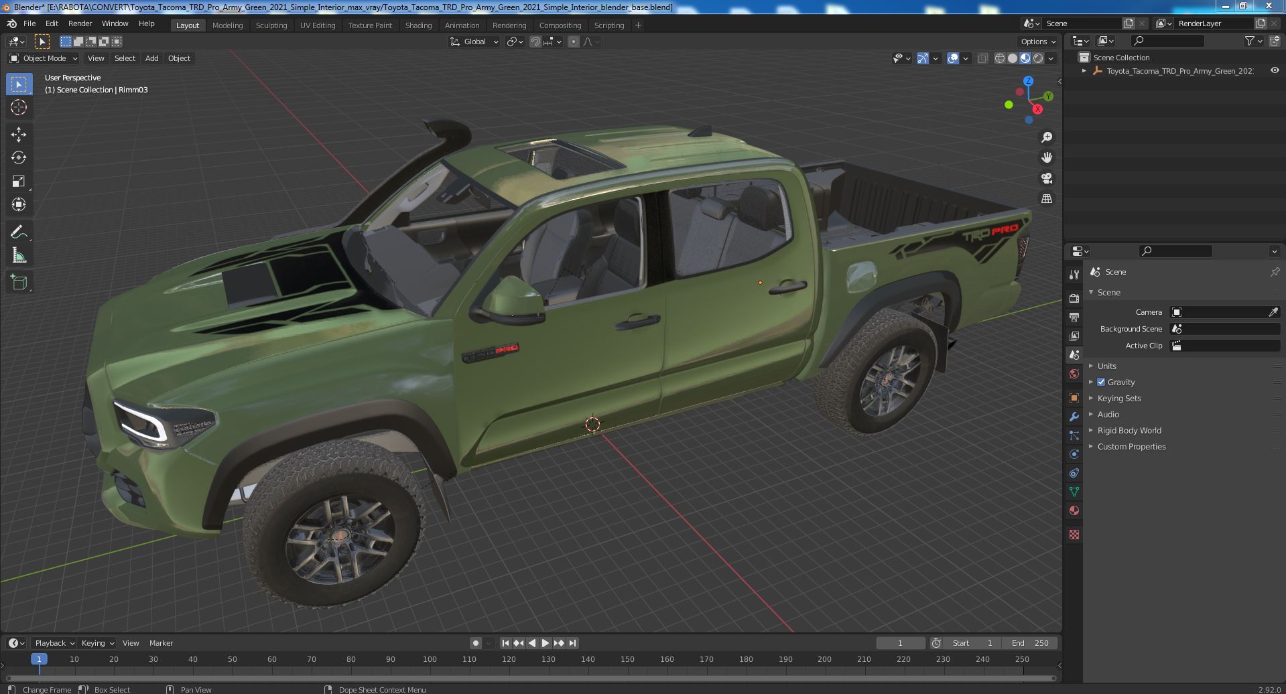Open the View Layer properties tab icon

[x=1074, y=336]
